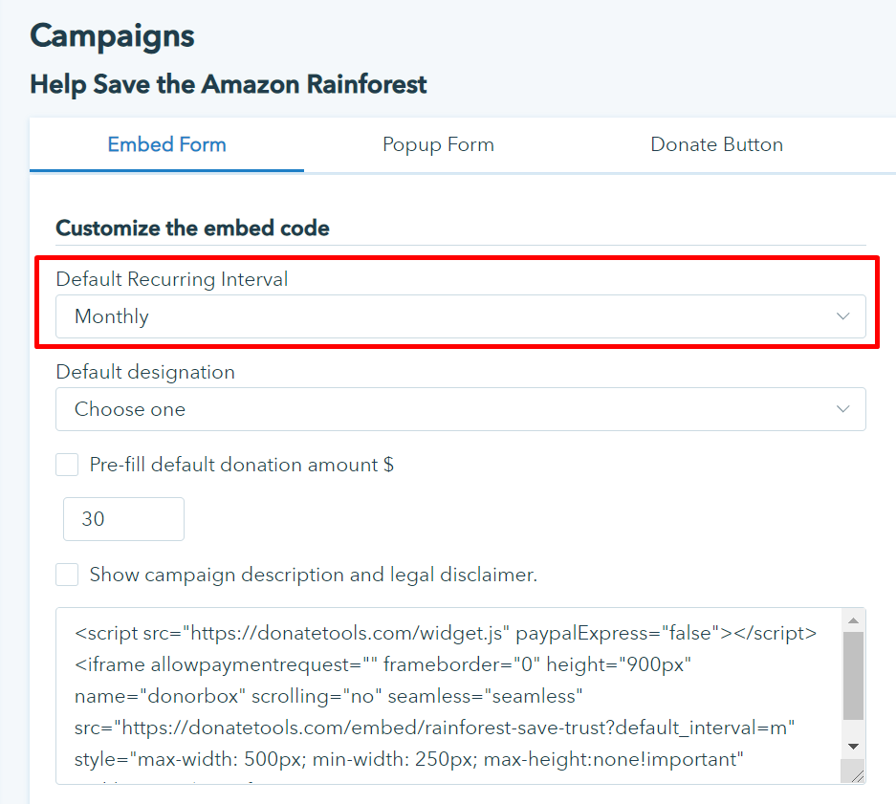The height and width of the screenshot is (804, 896).
Task: Click the embed code box resize handle
Action: 857,775
